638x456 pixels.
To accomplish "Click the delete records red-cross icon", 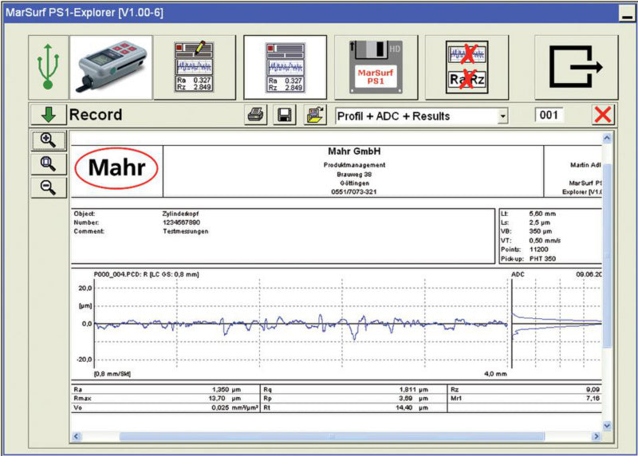I will (x=466, y=65).
